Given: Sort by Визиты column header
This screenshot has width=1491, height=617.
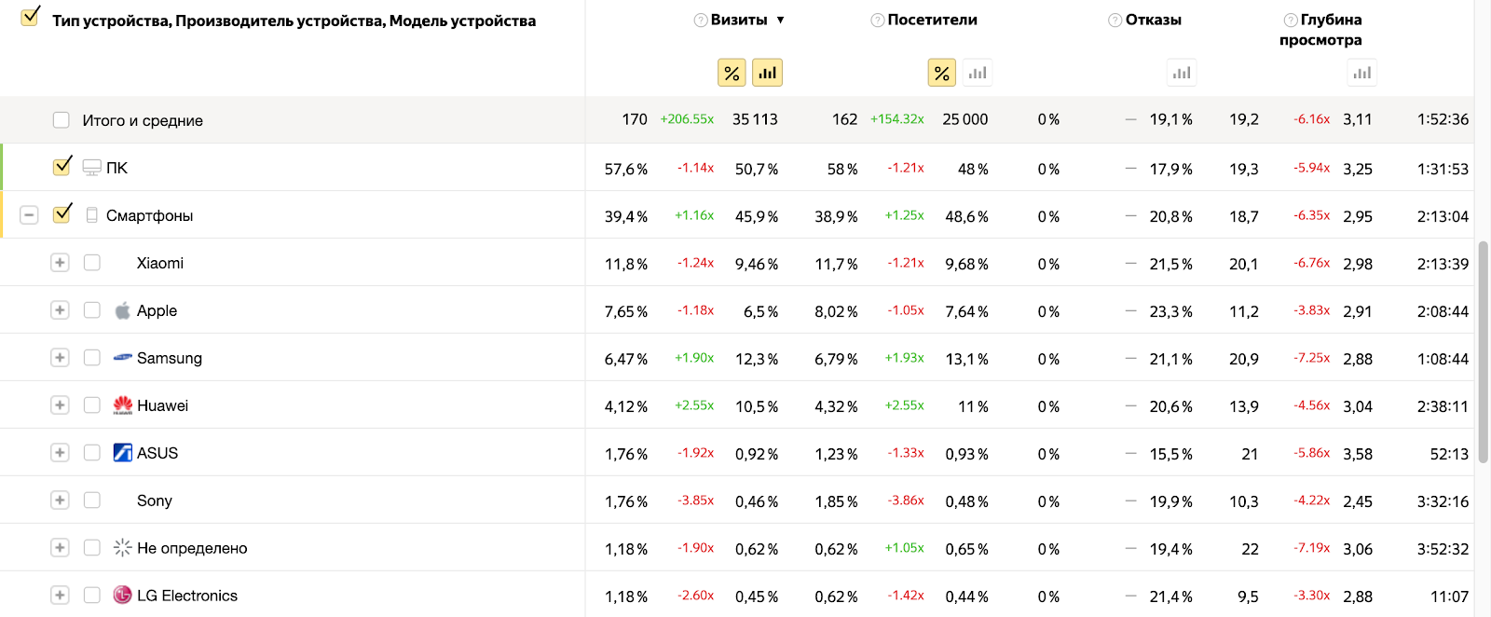Looking at the screenshot, I should pos(740,20).
